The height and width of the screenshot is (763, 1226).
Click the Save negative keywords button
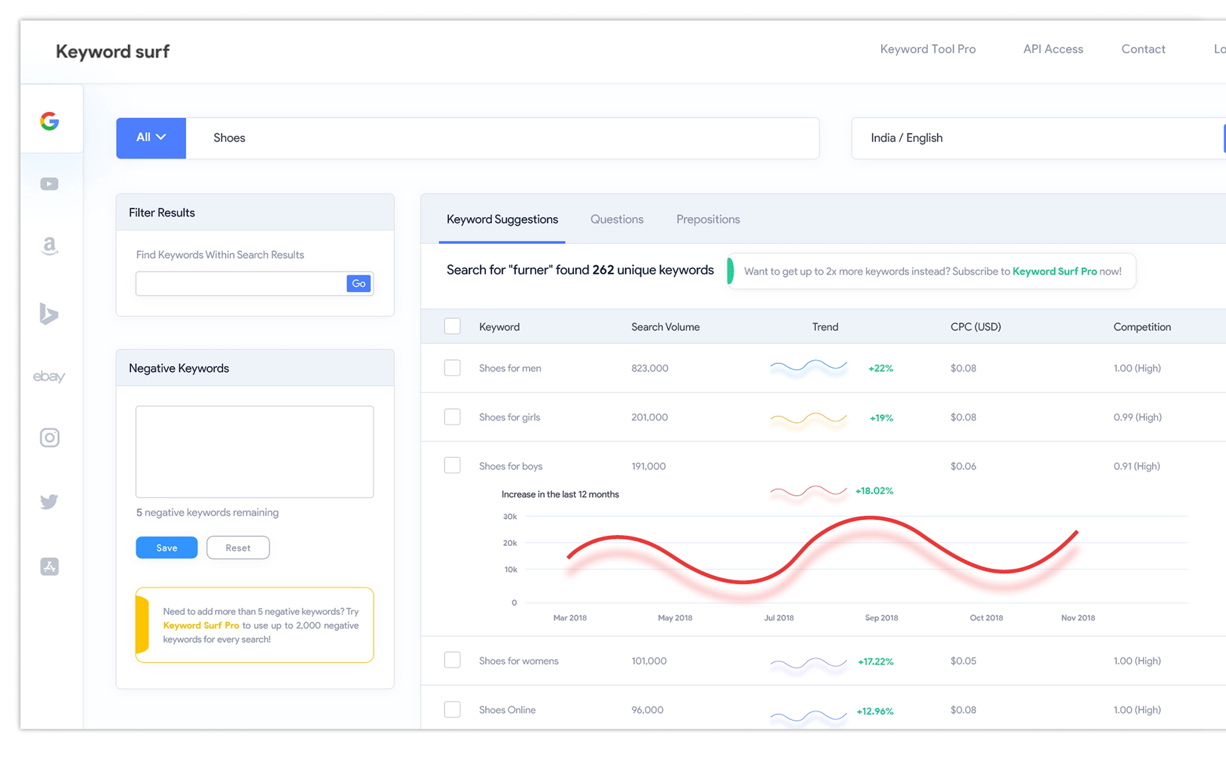click(x=167, y=547)
